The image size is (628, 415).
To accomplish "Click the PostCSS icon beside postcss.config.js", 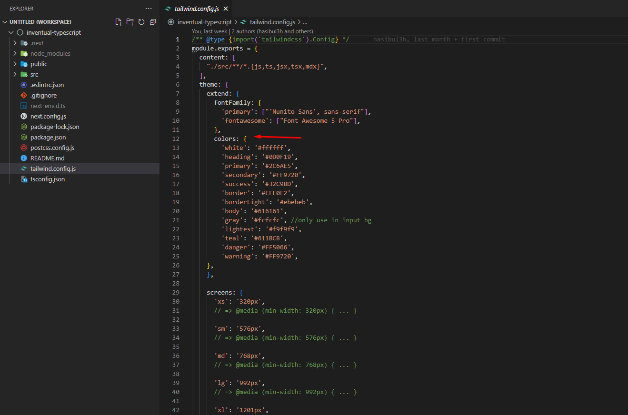I will (x=24, y=148).
